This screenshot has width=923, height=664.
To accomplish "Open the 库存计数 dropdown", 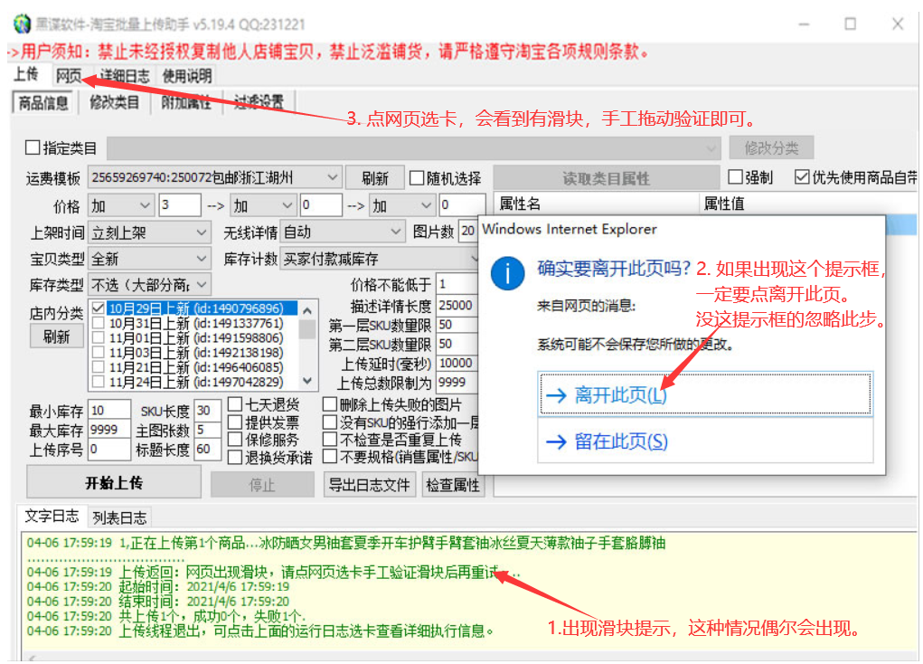I will 379,258.
